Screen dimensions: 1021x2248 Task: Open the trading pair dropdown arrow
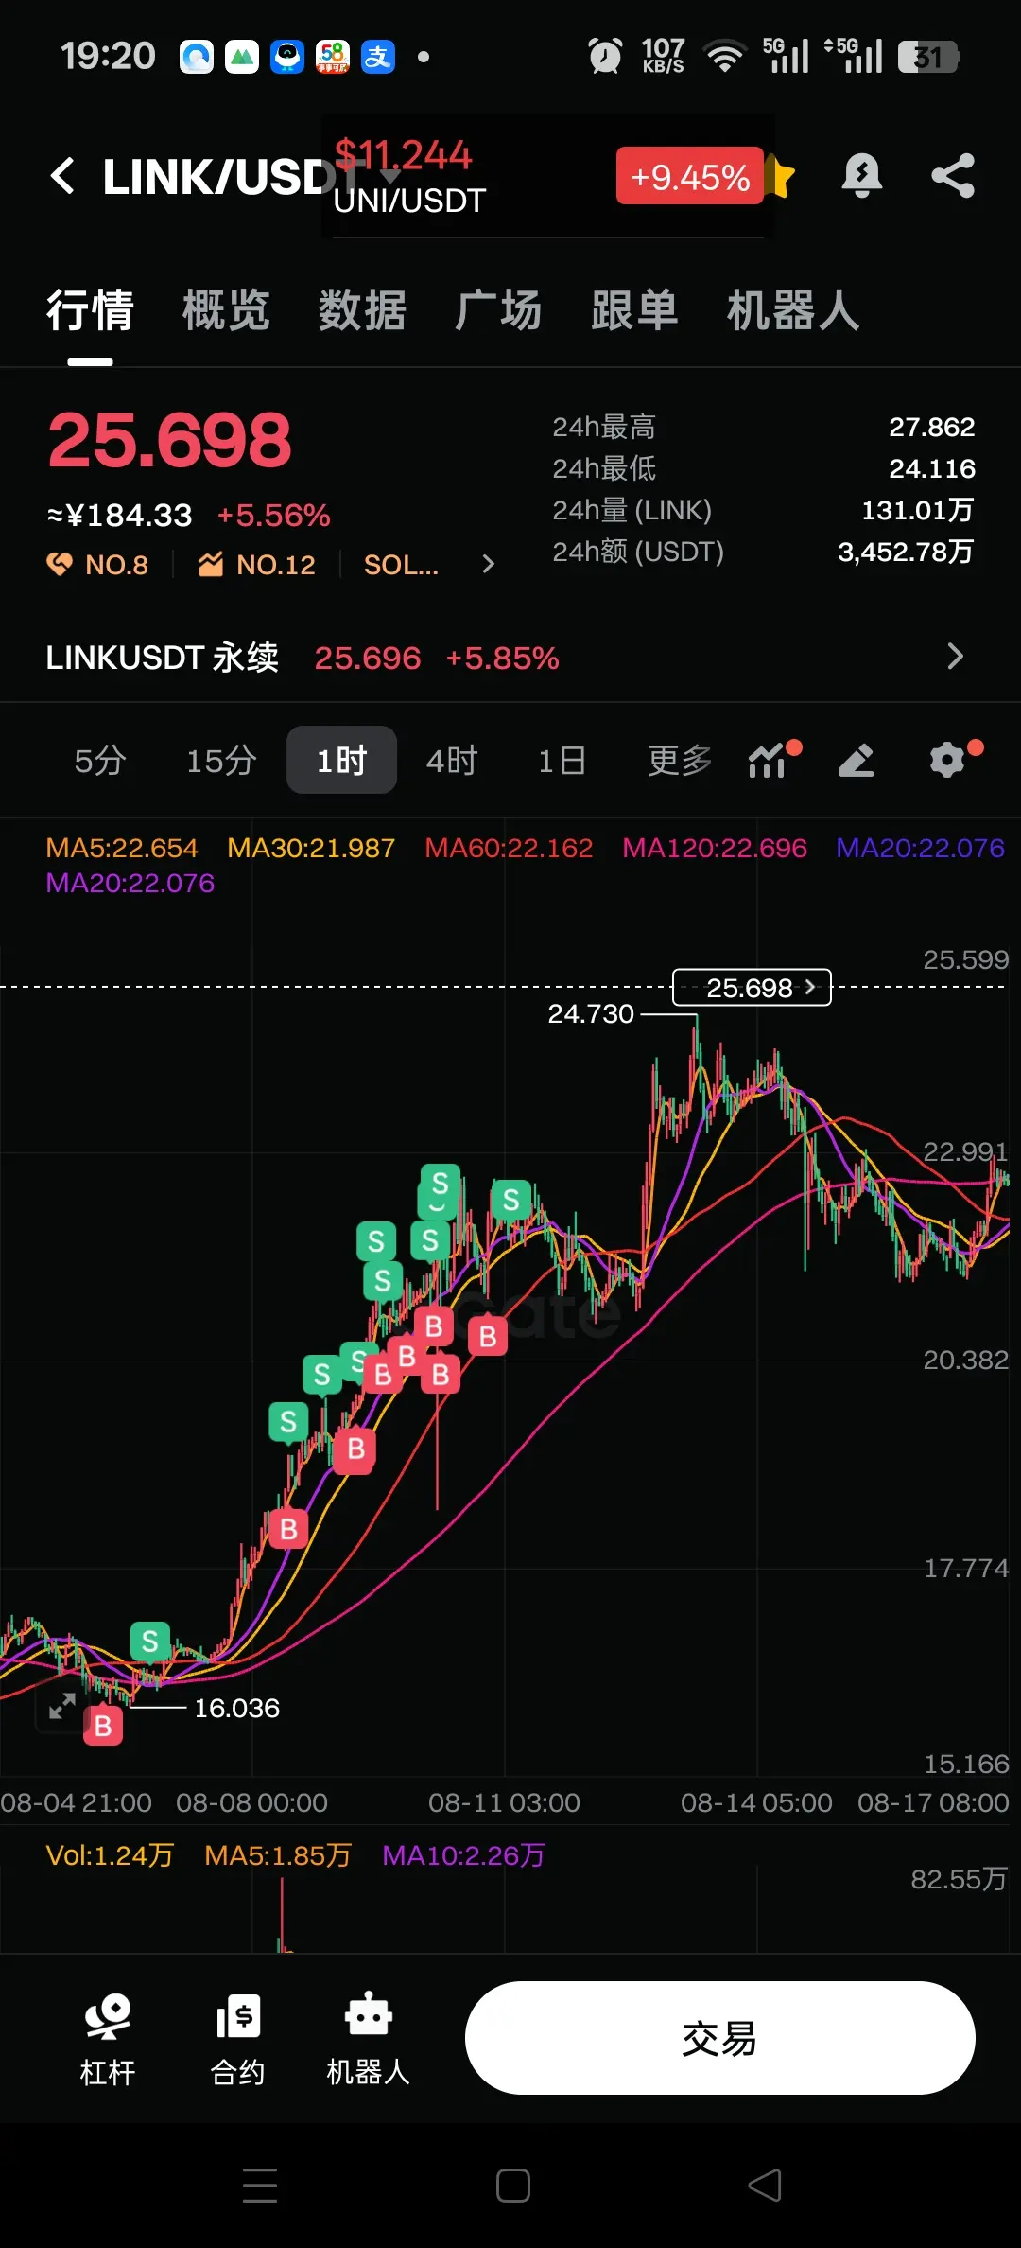pos(389,176)
